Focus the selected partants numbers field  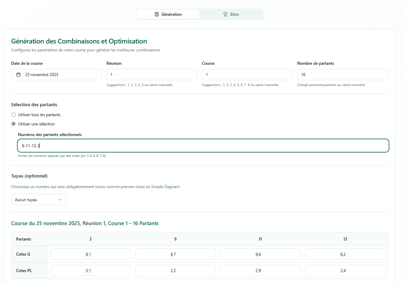(203, 146)
